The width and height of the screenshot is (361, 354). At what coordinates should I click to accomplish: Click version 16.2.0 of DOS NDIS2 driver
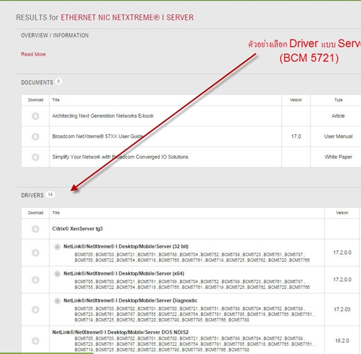(x=342, y=340)
